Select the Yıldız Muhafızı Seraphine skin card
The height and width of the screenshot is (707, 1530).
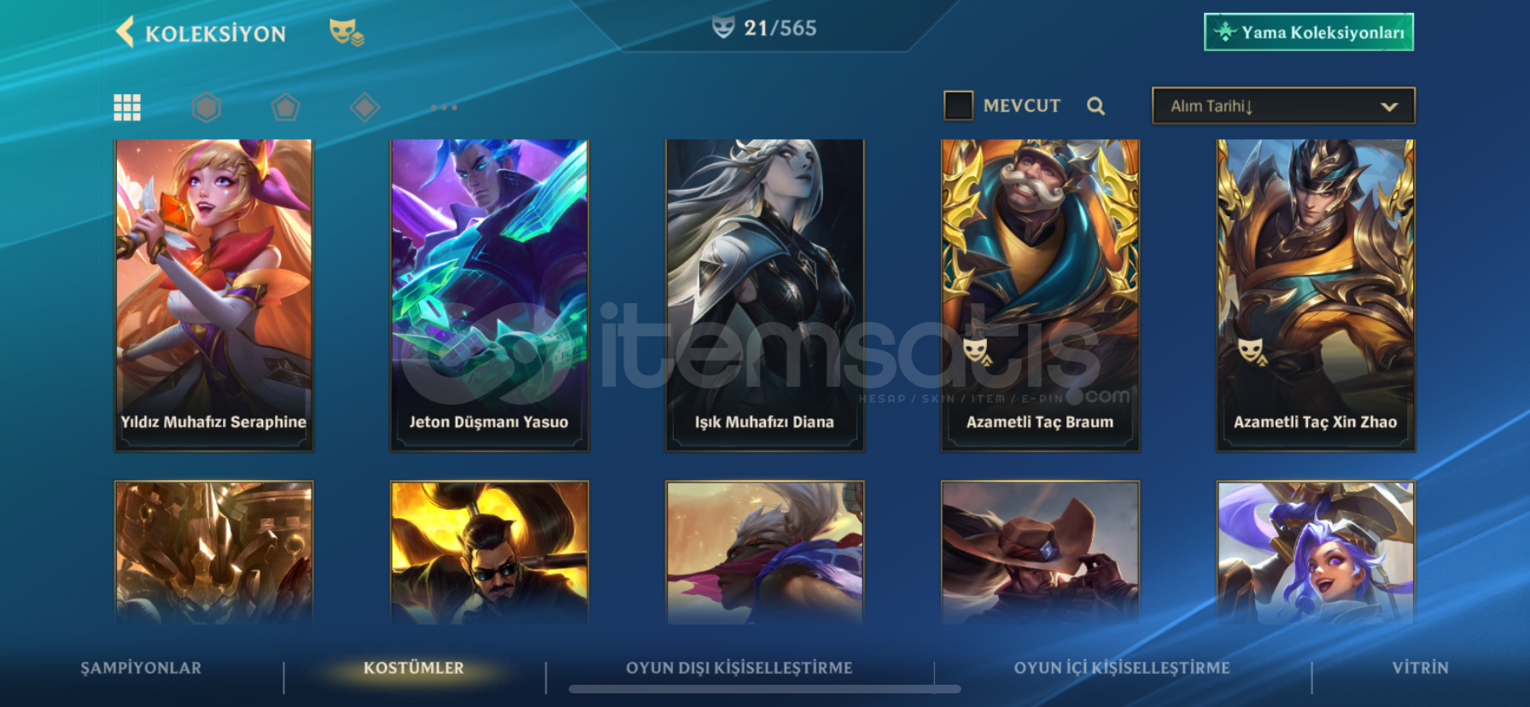(x=213, y=295)
